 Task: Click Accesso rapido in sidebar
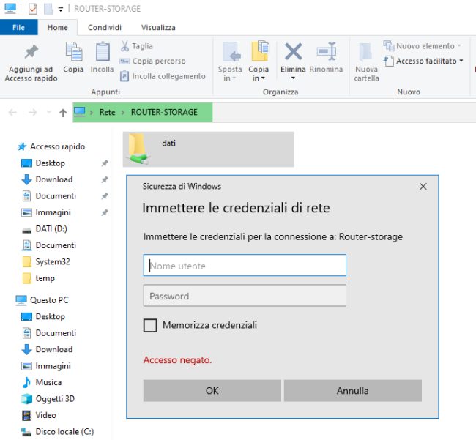click(57, 146)
